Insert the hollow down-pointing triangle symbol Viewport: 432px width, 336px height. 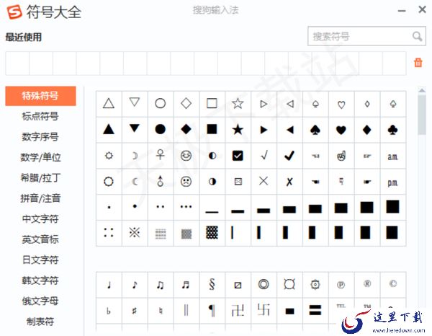135,102
